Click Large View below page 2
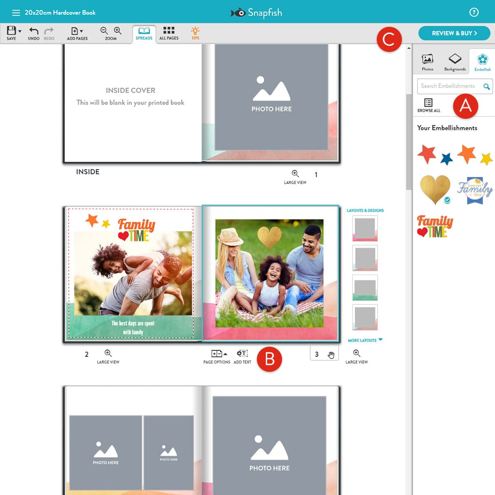495x495 pixels. click(108, 356)
